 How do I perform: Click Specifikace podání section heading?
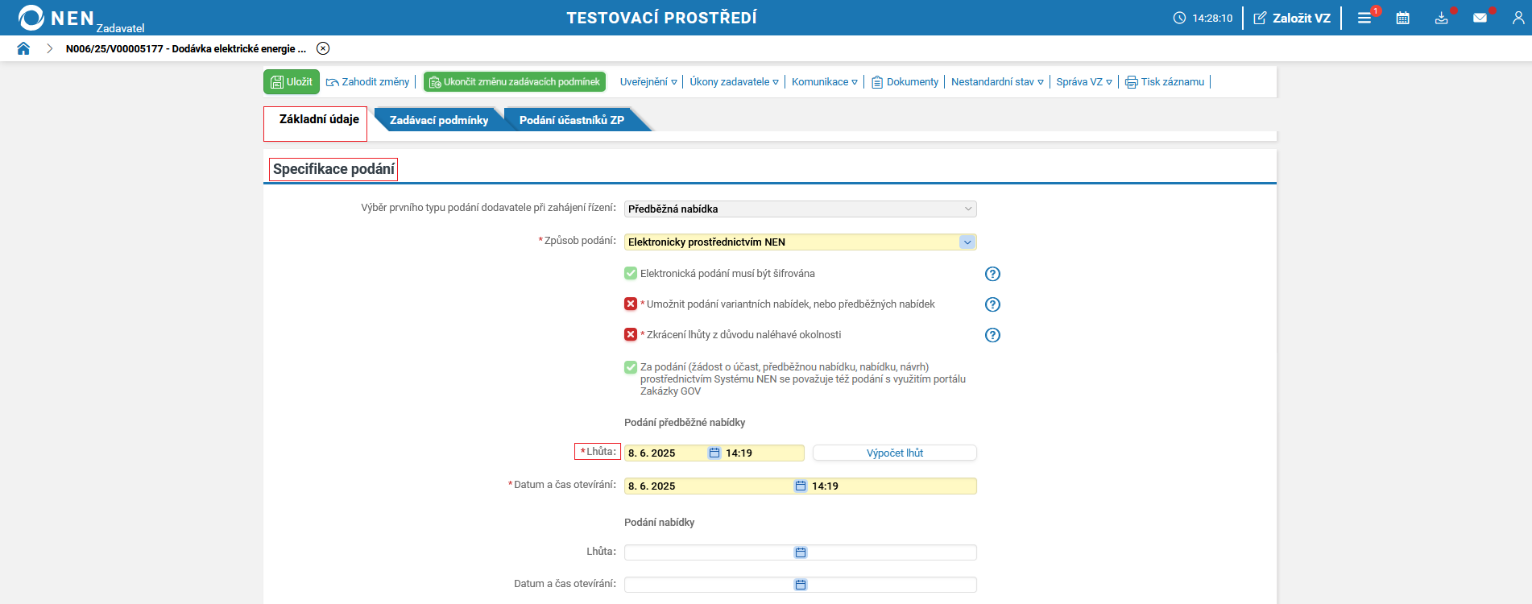pyautogui.click(x=333, y=169)
